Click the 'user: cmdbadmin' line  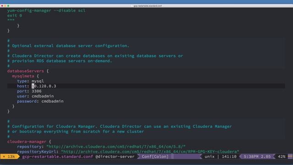coord(35,96)
